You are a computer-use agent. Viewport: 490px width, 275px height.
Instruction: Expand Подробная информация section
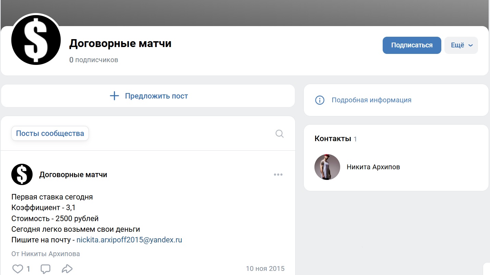point(371,100)
